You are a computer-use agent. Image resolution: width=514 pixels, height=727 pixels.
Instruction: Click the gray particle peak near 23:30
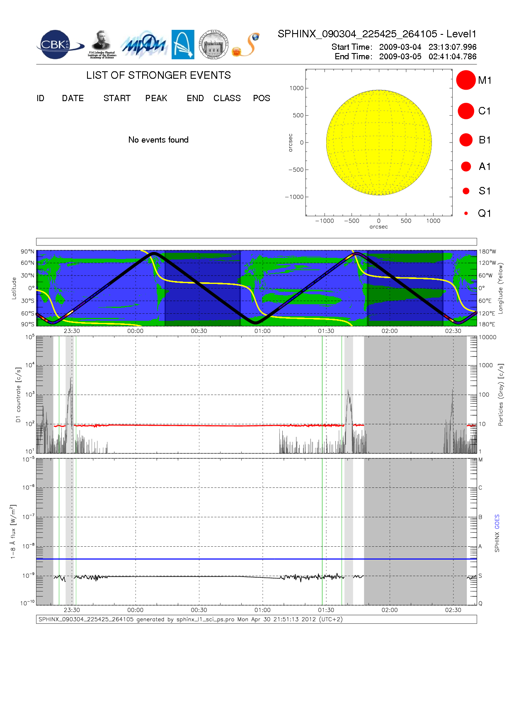[x=70, y=414]
